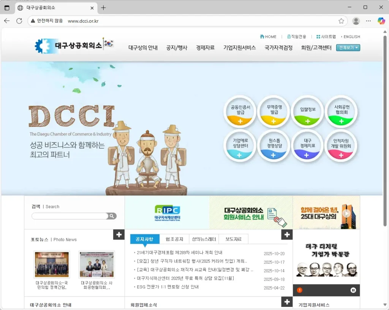The image size is (389, 310).
Task: Pause the banner slideshow
Action: click(353, 290)
